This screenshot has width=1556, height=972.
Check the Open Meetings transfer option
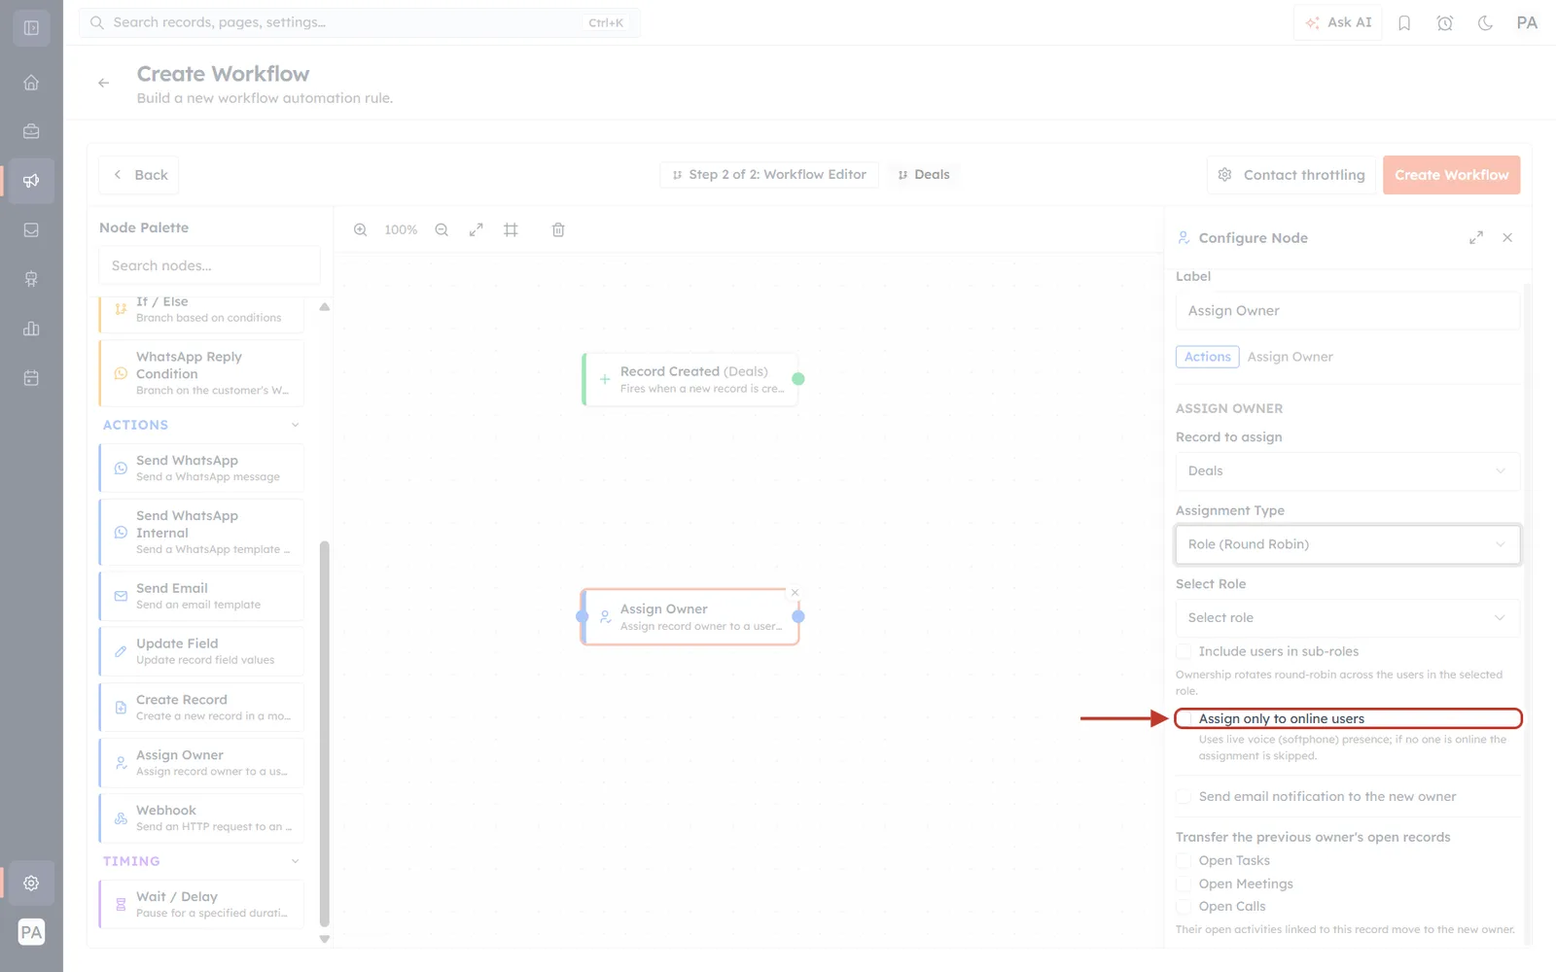point(1184,884)
